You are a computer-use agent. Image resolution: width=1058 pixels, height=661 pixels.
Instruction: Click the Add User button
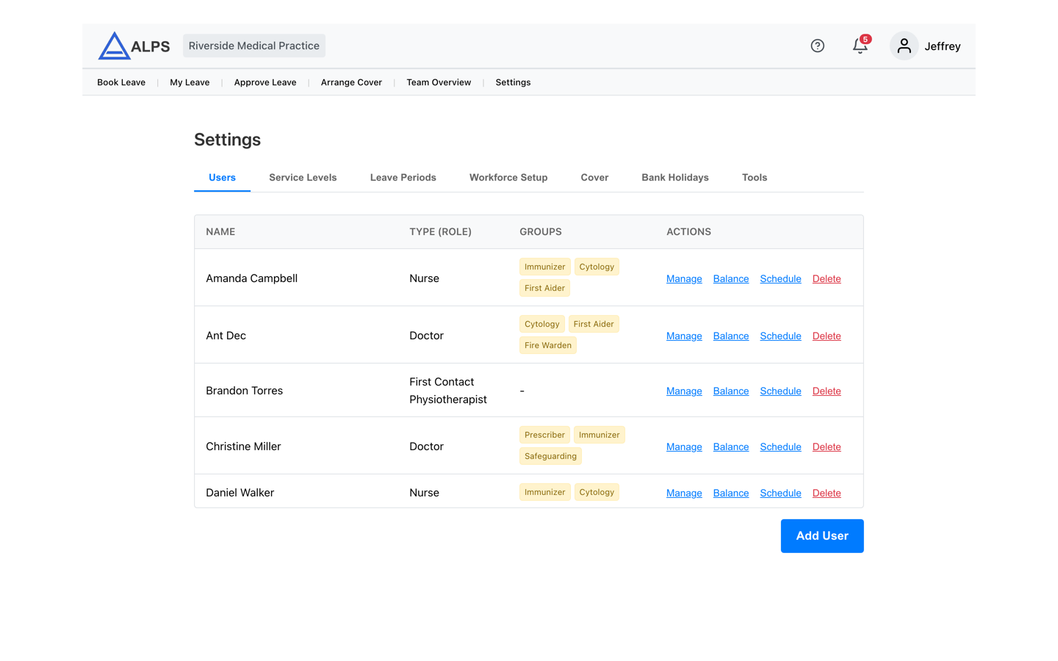point(822,536)
